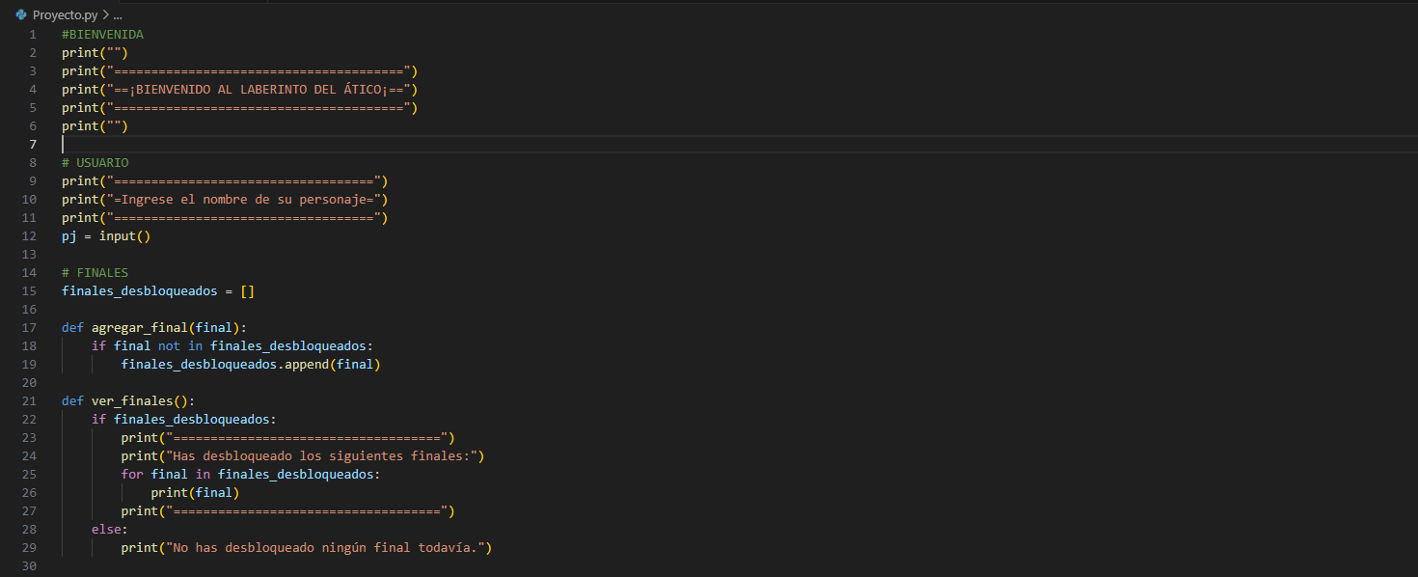Place cursor on the #BIENVENIDA comment

(x=102, y=34)
